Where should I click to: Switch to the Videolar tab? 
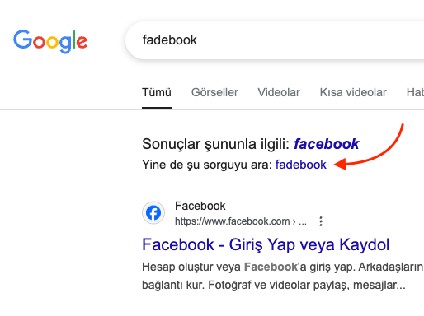[279, 92]
